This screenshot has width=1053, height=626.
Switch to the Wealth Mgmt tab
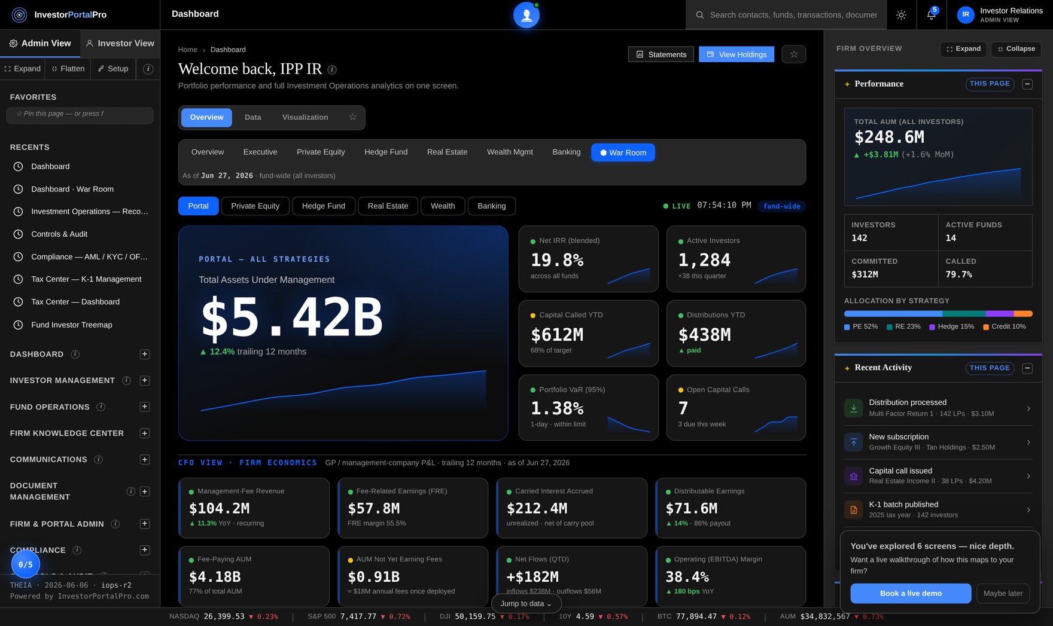click(510, 152)
